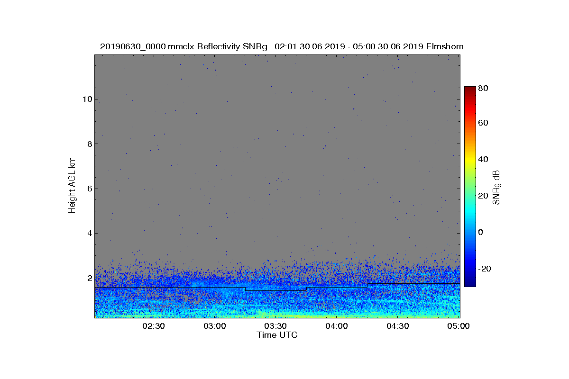The height and width of the screenshot is (379, 569).
Task: Click the 04:00 time tick label
Action: 337,326
